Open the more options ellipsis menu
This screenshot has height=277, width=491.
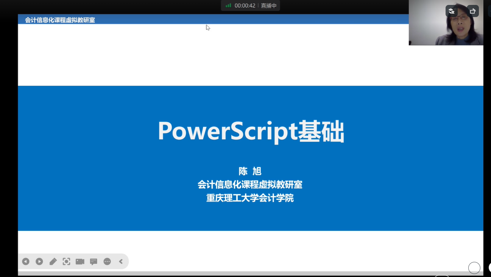(107, 261)
